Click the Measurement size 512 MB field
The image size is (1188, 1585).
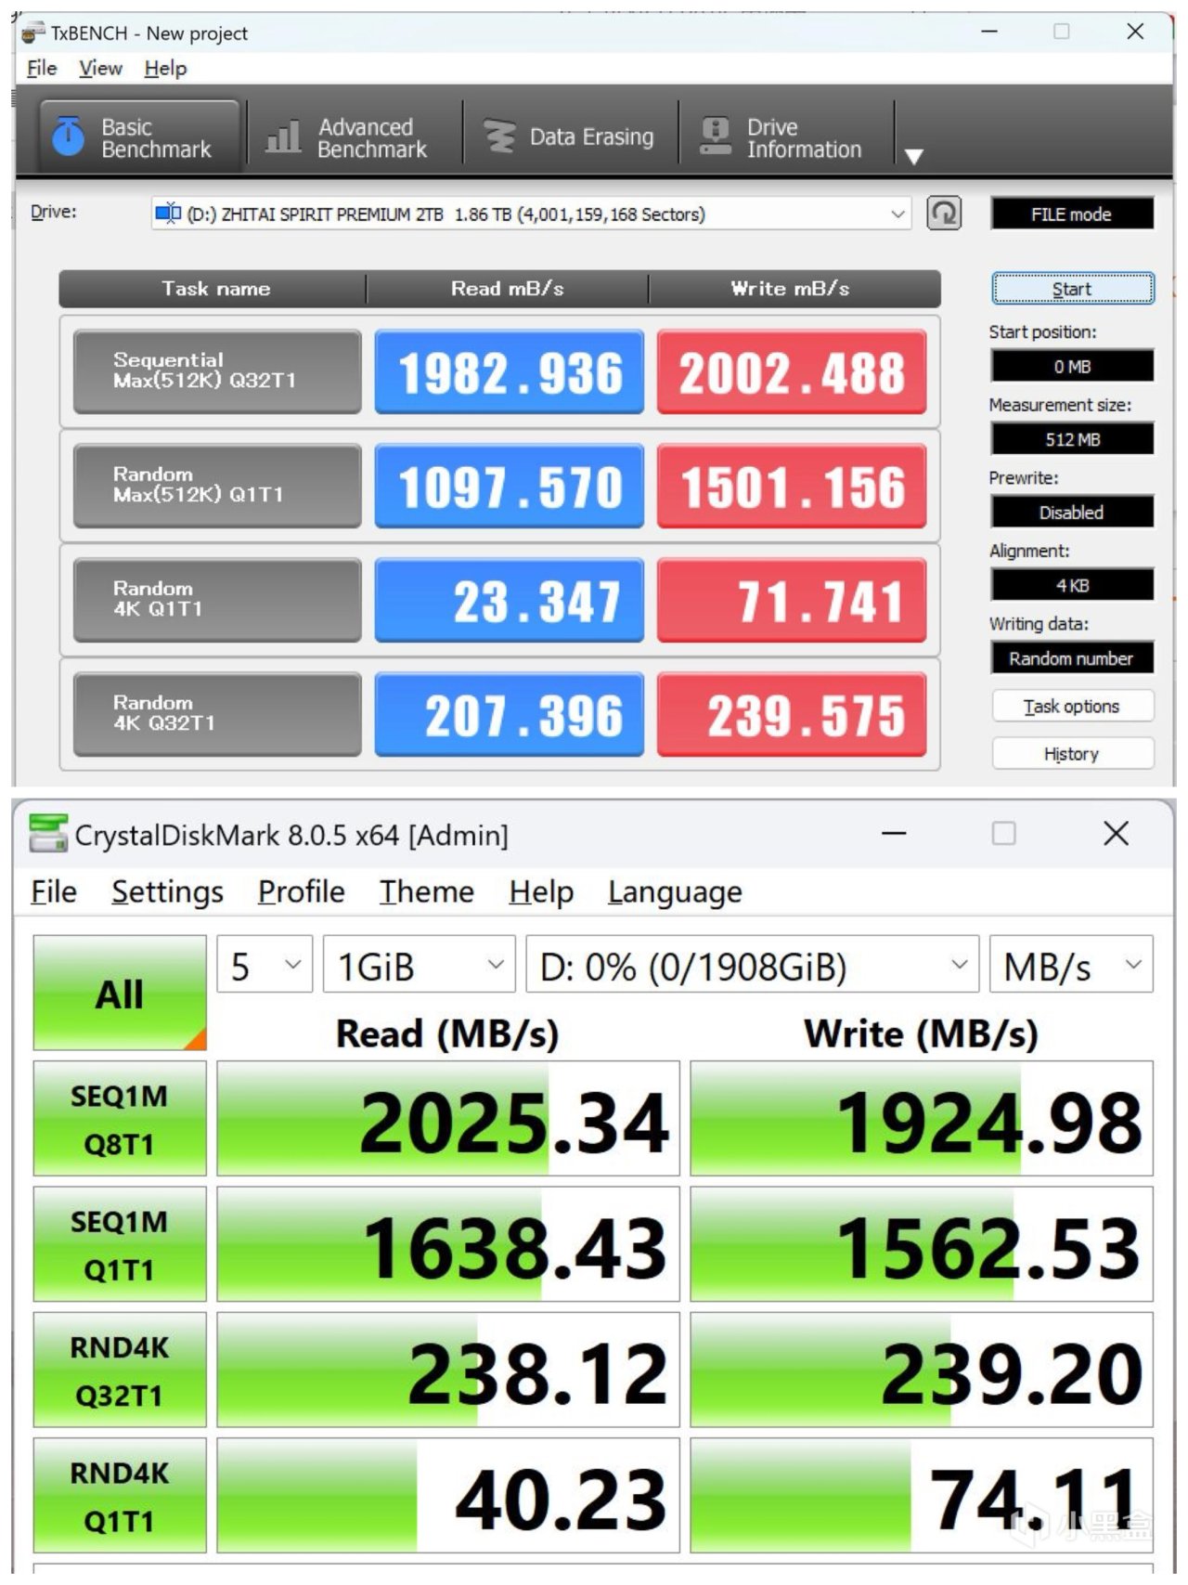[1072, 439]
